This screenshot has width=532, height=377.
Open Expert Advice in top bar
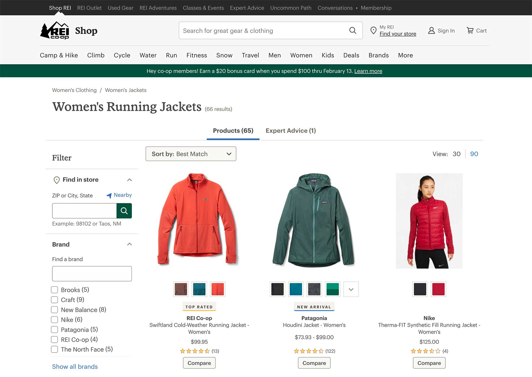coord(247,8)
